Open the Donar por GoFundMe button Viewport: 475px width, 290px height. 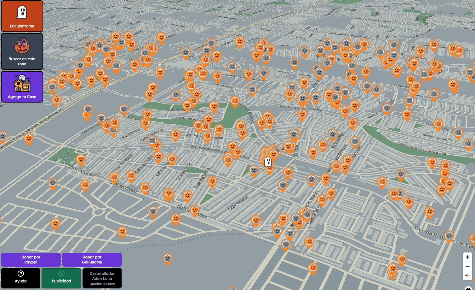tap(92, 260)
